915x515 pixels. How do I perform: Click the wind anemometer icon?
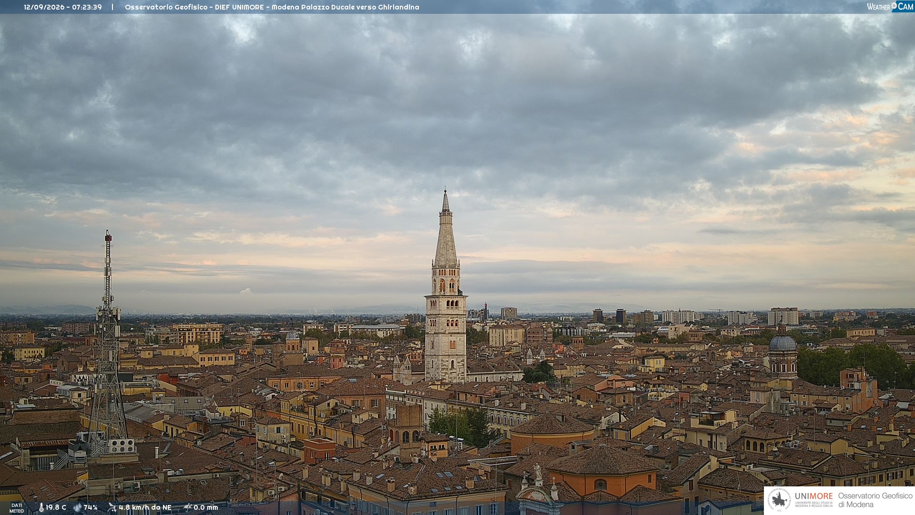pos(112,507)
